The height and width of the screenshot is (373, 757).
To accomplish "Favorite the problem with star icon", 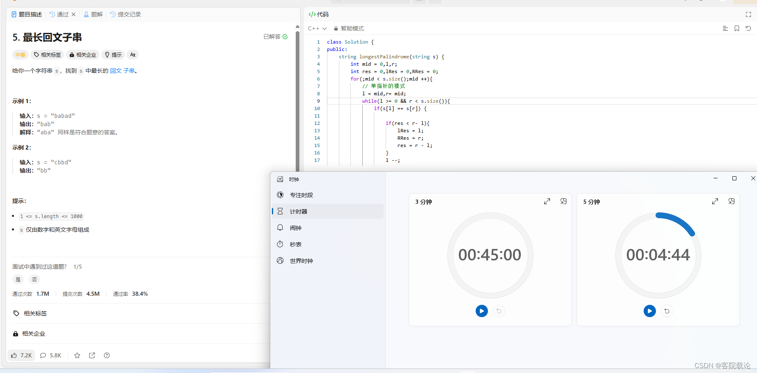I will (x=77, y=355).
